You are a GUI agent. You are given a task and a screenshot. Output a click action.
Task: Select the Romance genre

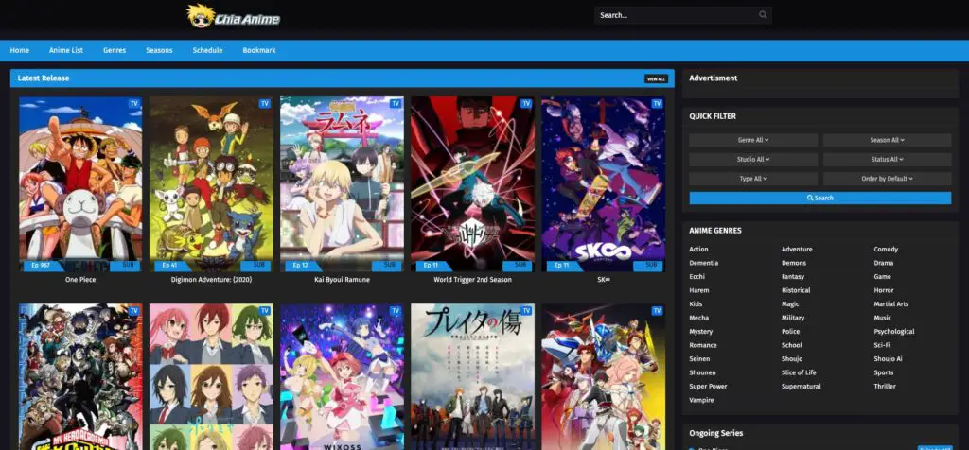pos(703,345)
